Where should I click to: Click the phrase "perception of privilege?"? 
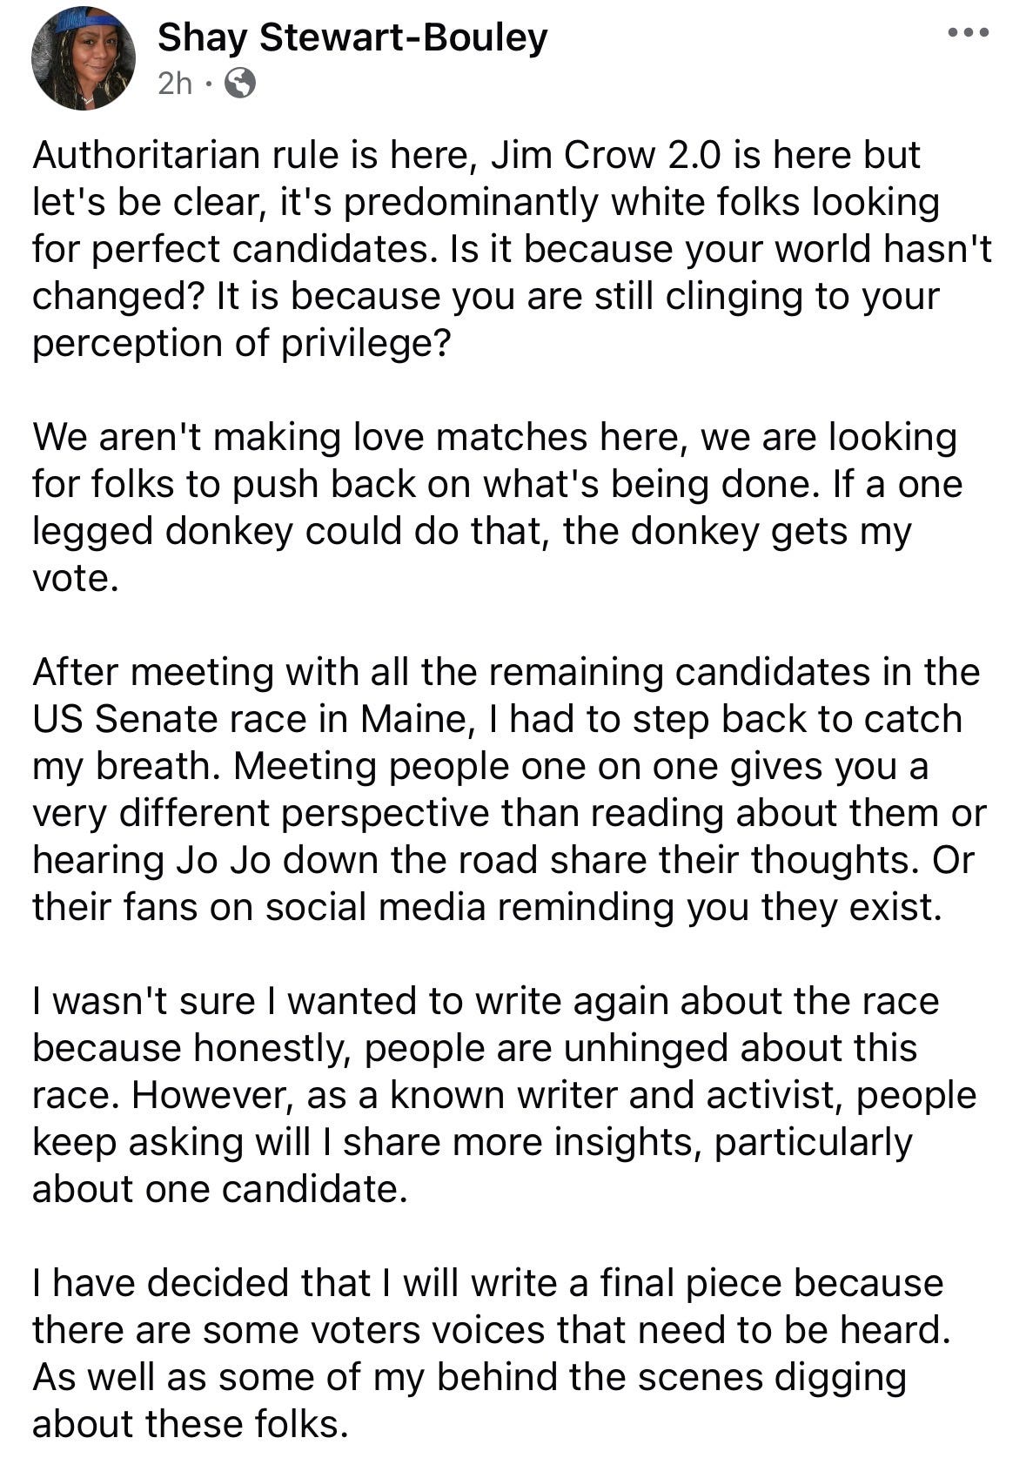(x=242, y=344)
